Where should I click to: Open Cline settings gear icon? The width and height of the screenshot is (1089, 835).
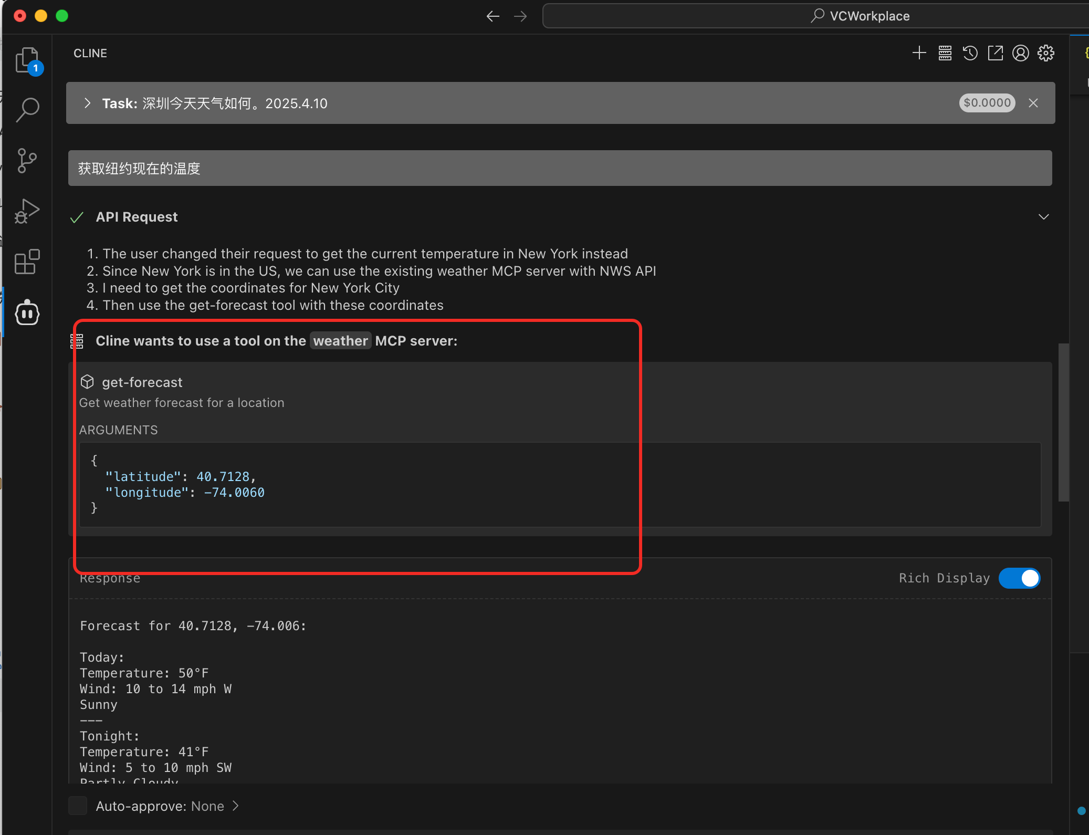click(1045, 53)
